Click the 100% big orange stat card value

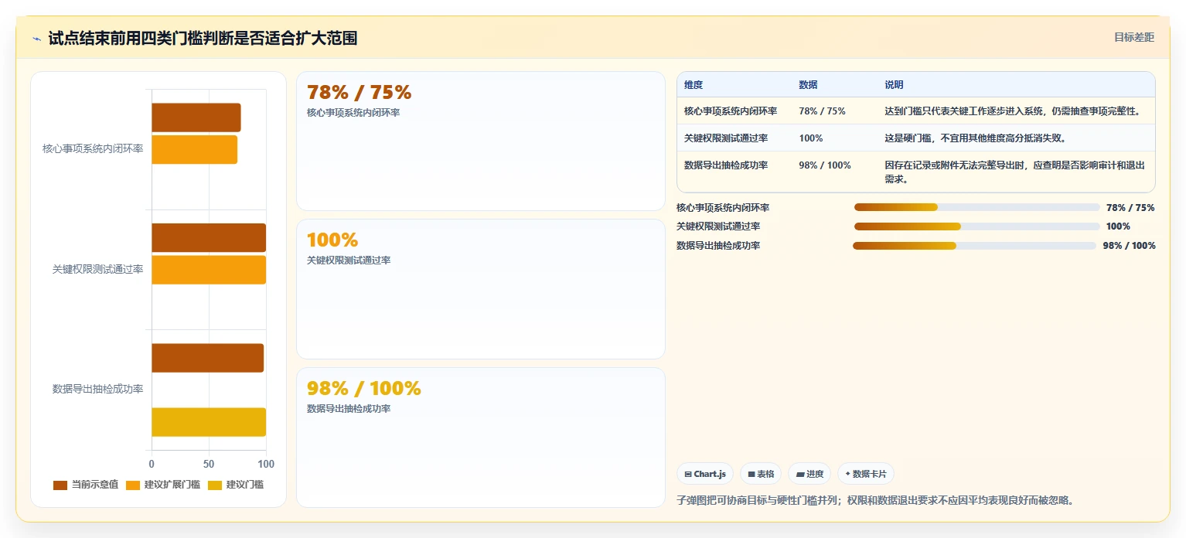pyautogui.click(x=332, y=240)
